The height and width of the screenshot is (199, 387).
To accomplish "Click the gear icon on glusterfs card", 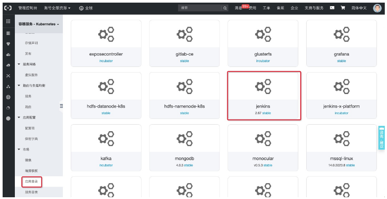I will (x=263, y=34).
